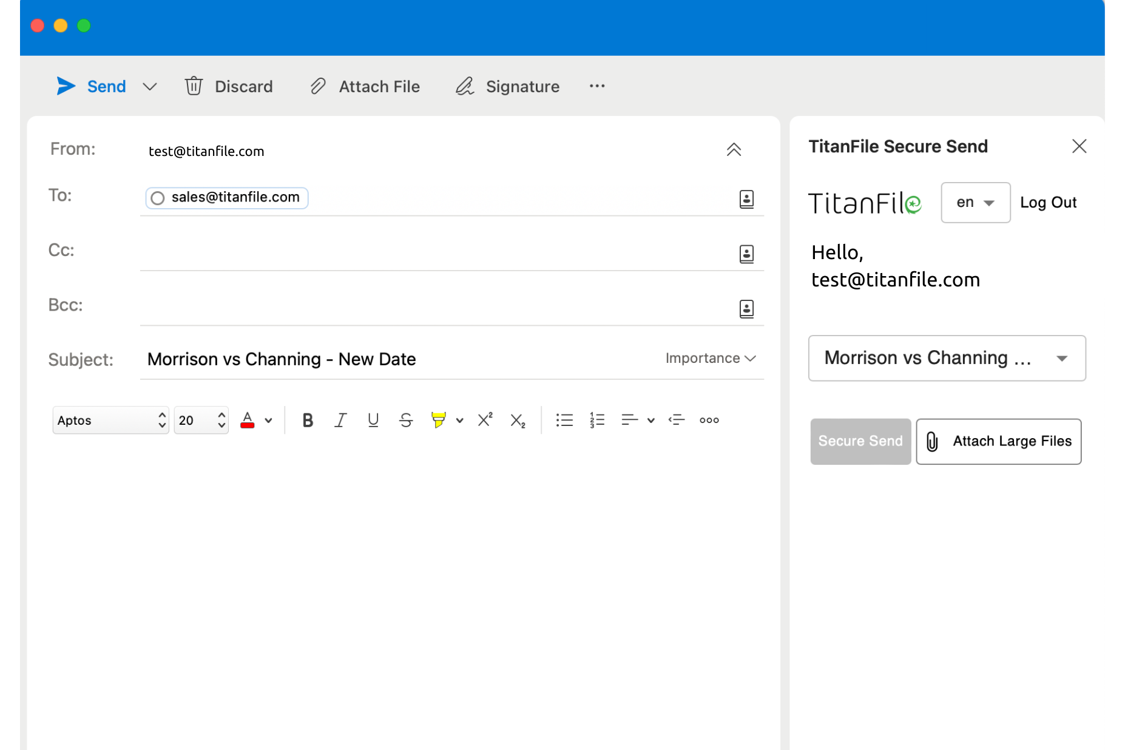Viewport: 1125px width, 750px height.
Task: Click the presence circle beside sales@titanfile.com
Action: coord(158,198)
